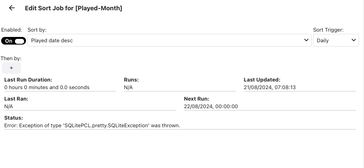Click the 'Enabled:' label

click(x=12, y=30)
